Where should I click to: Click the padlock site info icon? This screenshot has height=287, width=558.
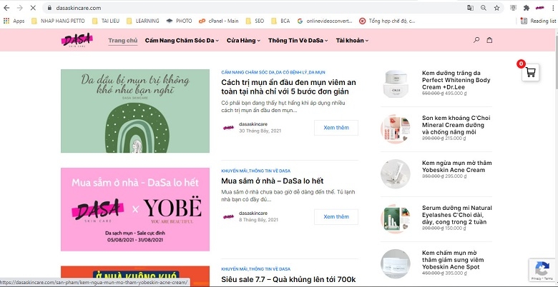coord(49,8)
